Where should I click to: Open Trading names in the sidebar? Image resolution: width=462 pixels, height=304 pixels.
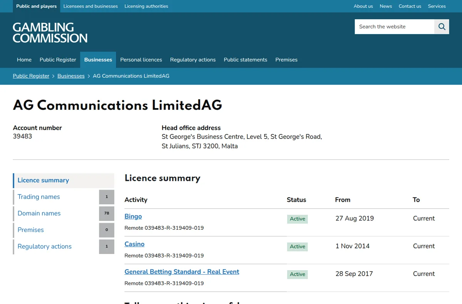pos(39,197)
